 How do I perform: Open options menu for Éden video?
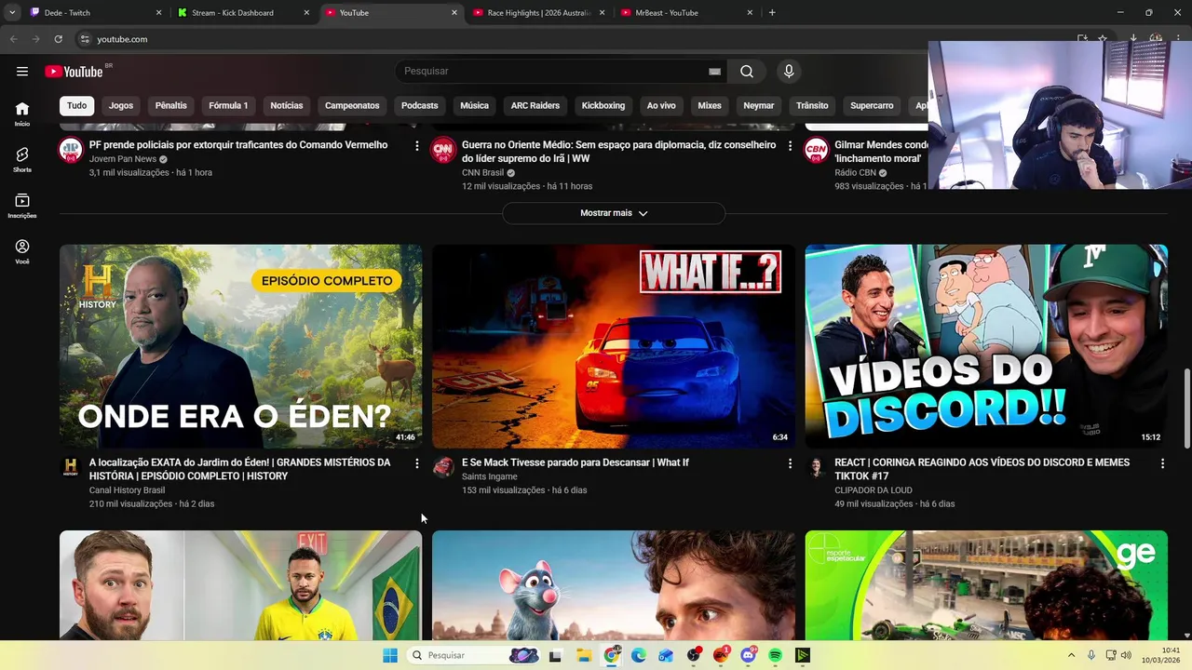[x=416, y=463]
